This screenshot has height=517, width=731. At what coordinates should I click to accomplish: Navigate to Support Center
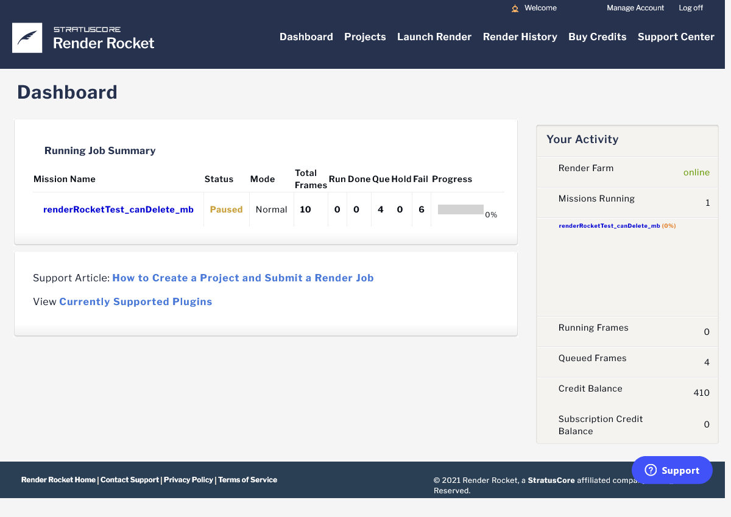676,37
